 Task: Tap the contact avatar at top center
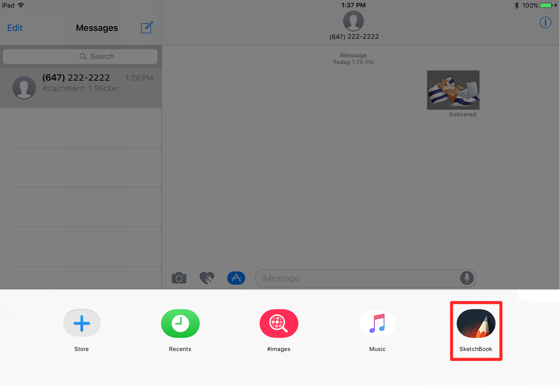(x=353, y=21)
